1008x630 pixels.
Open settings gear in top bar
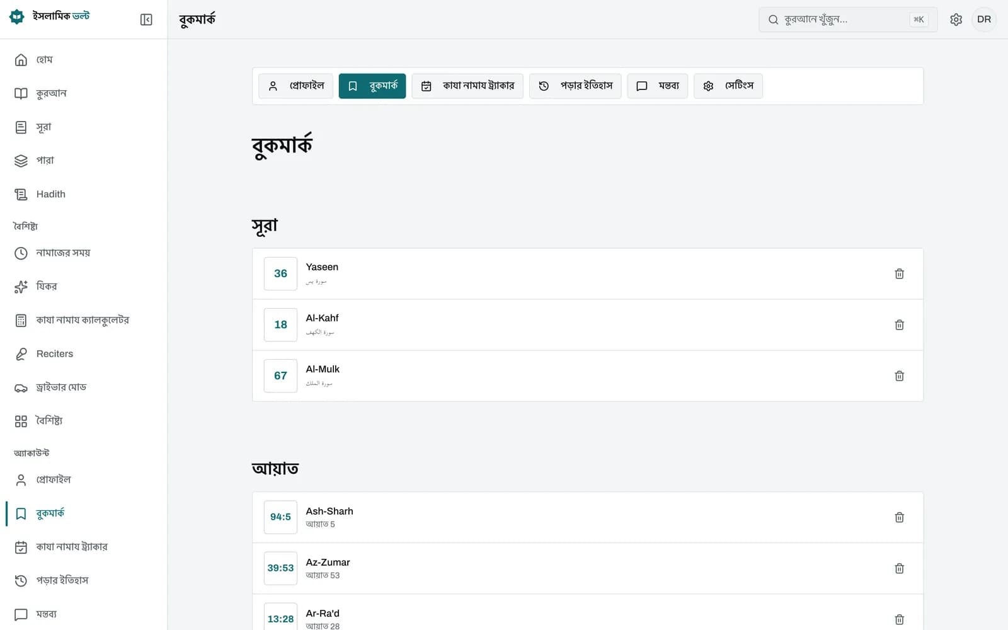(x=956, y=20)
